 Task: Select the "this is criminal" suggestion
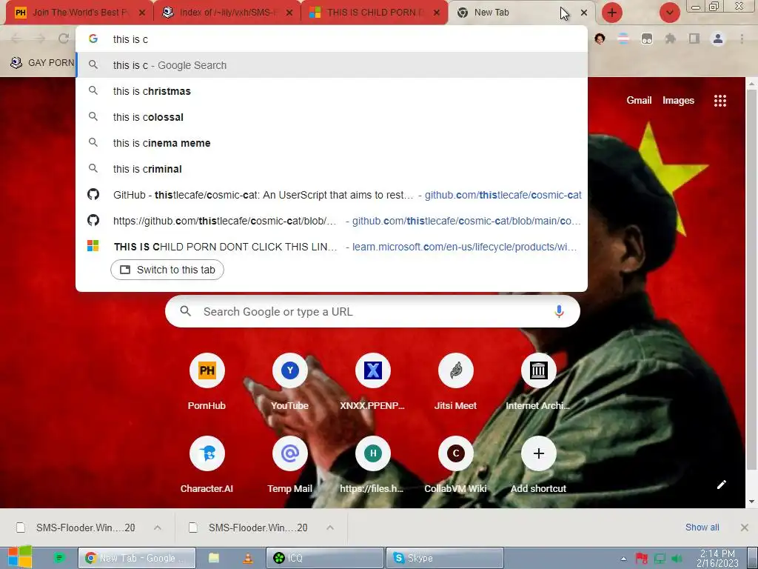click(x=332, y=169)
